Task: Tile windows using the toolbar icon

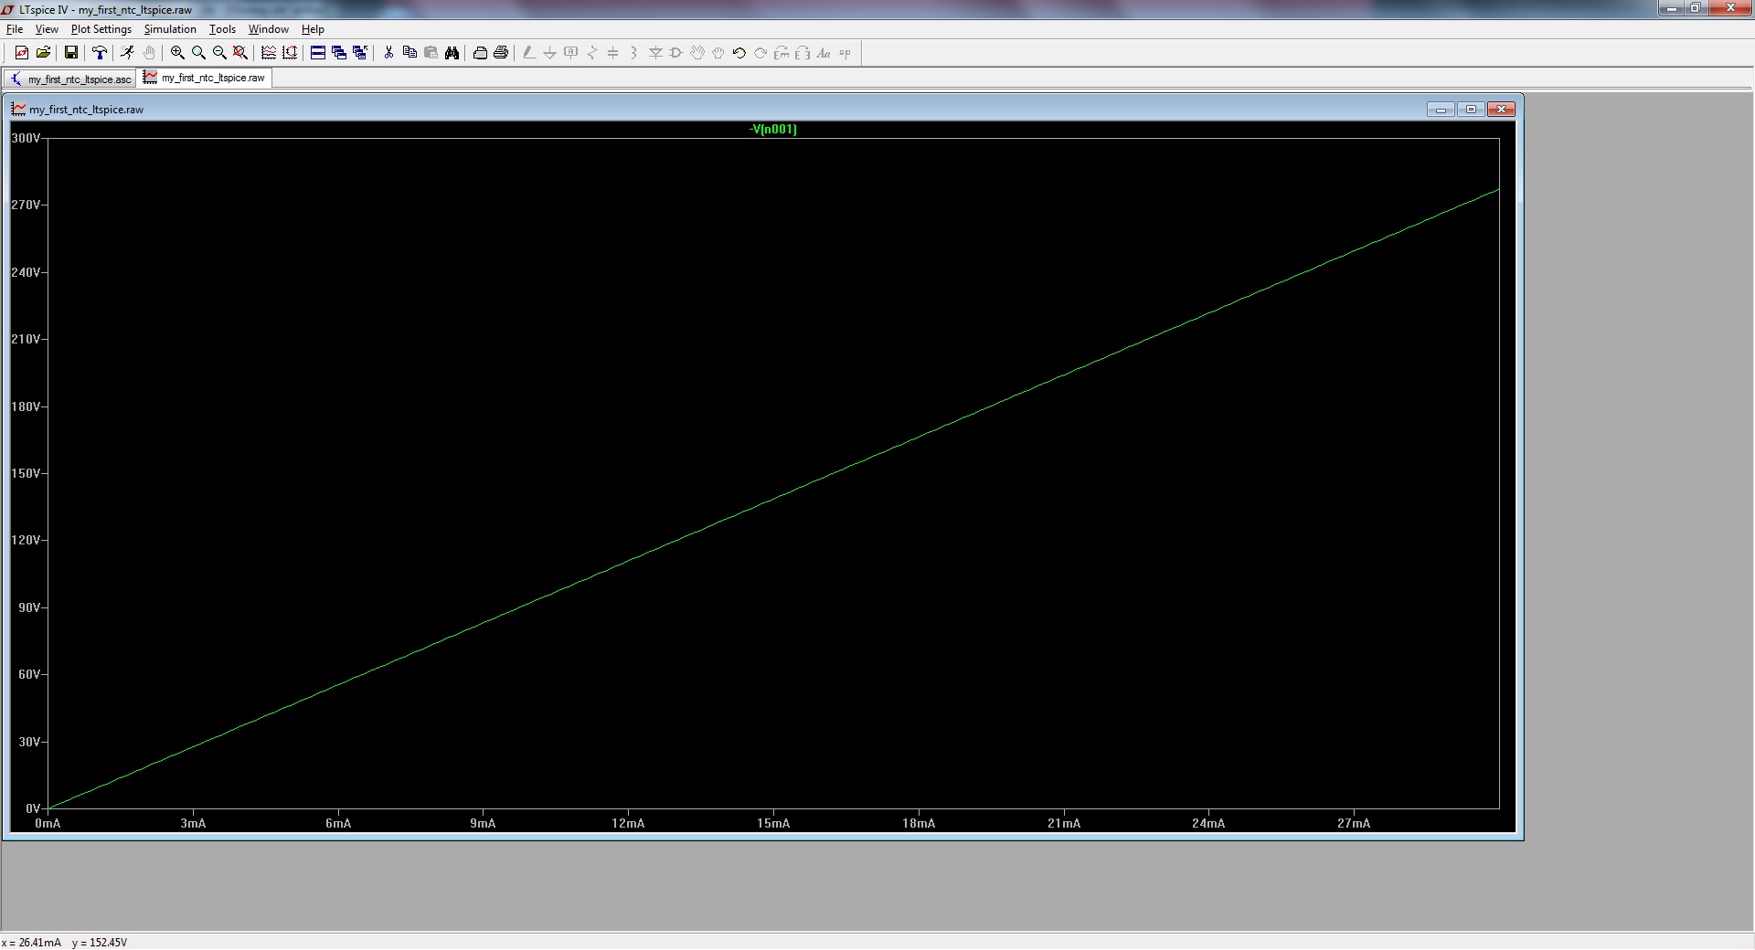Action: (318, 53)
